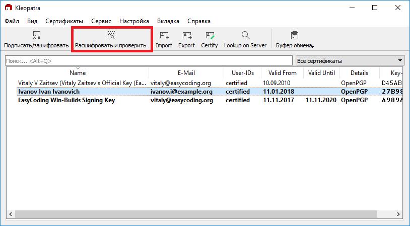Open the Справка menu
Screen dimensions: 410x226
tap(198, 21)
